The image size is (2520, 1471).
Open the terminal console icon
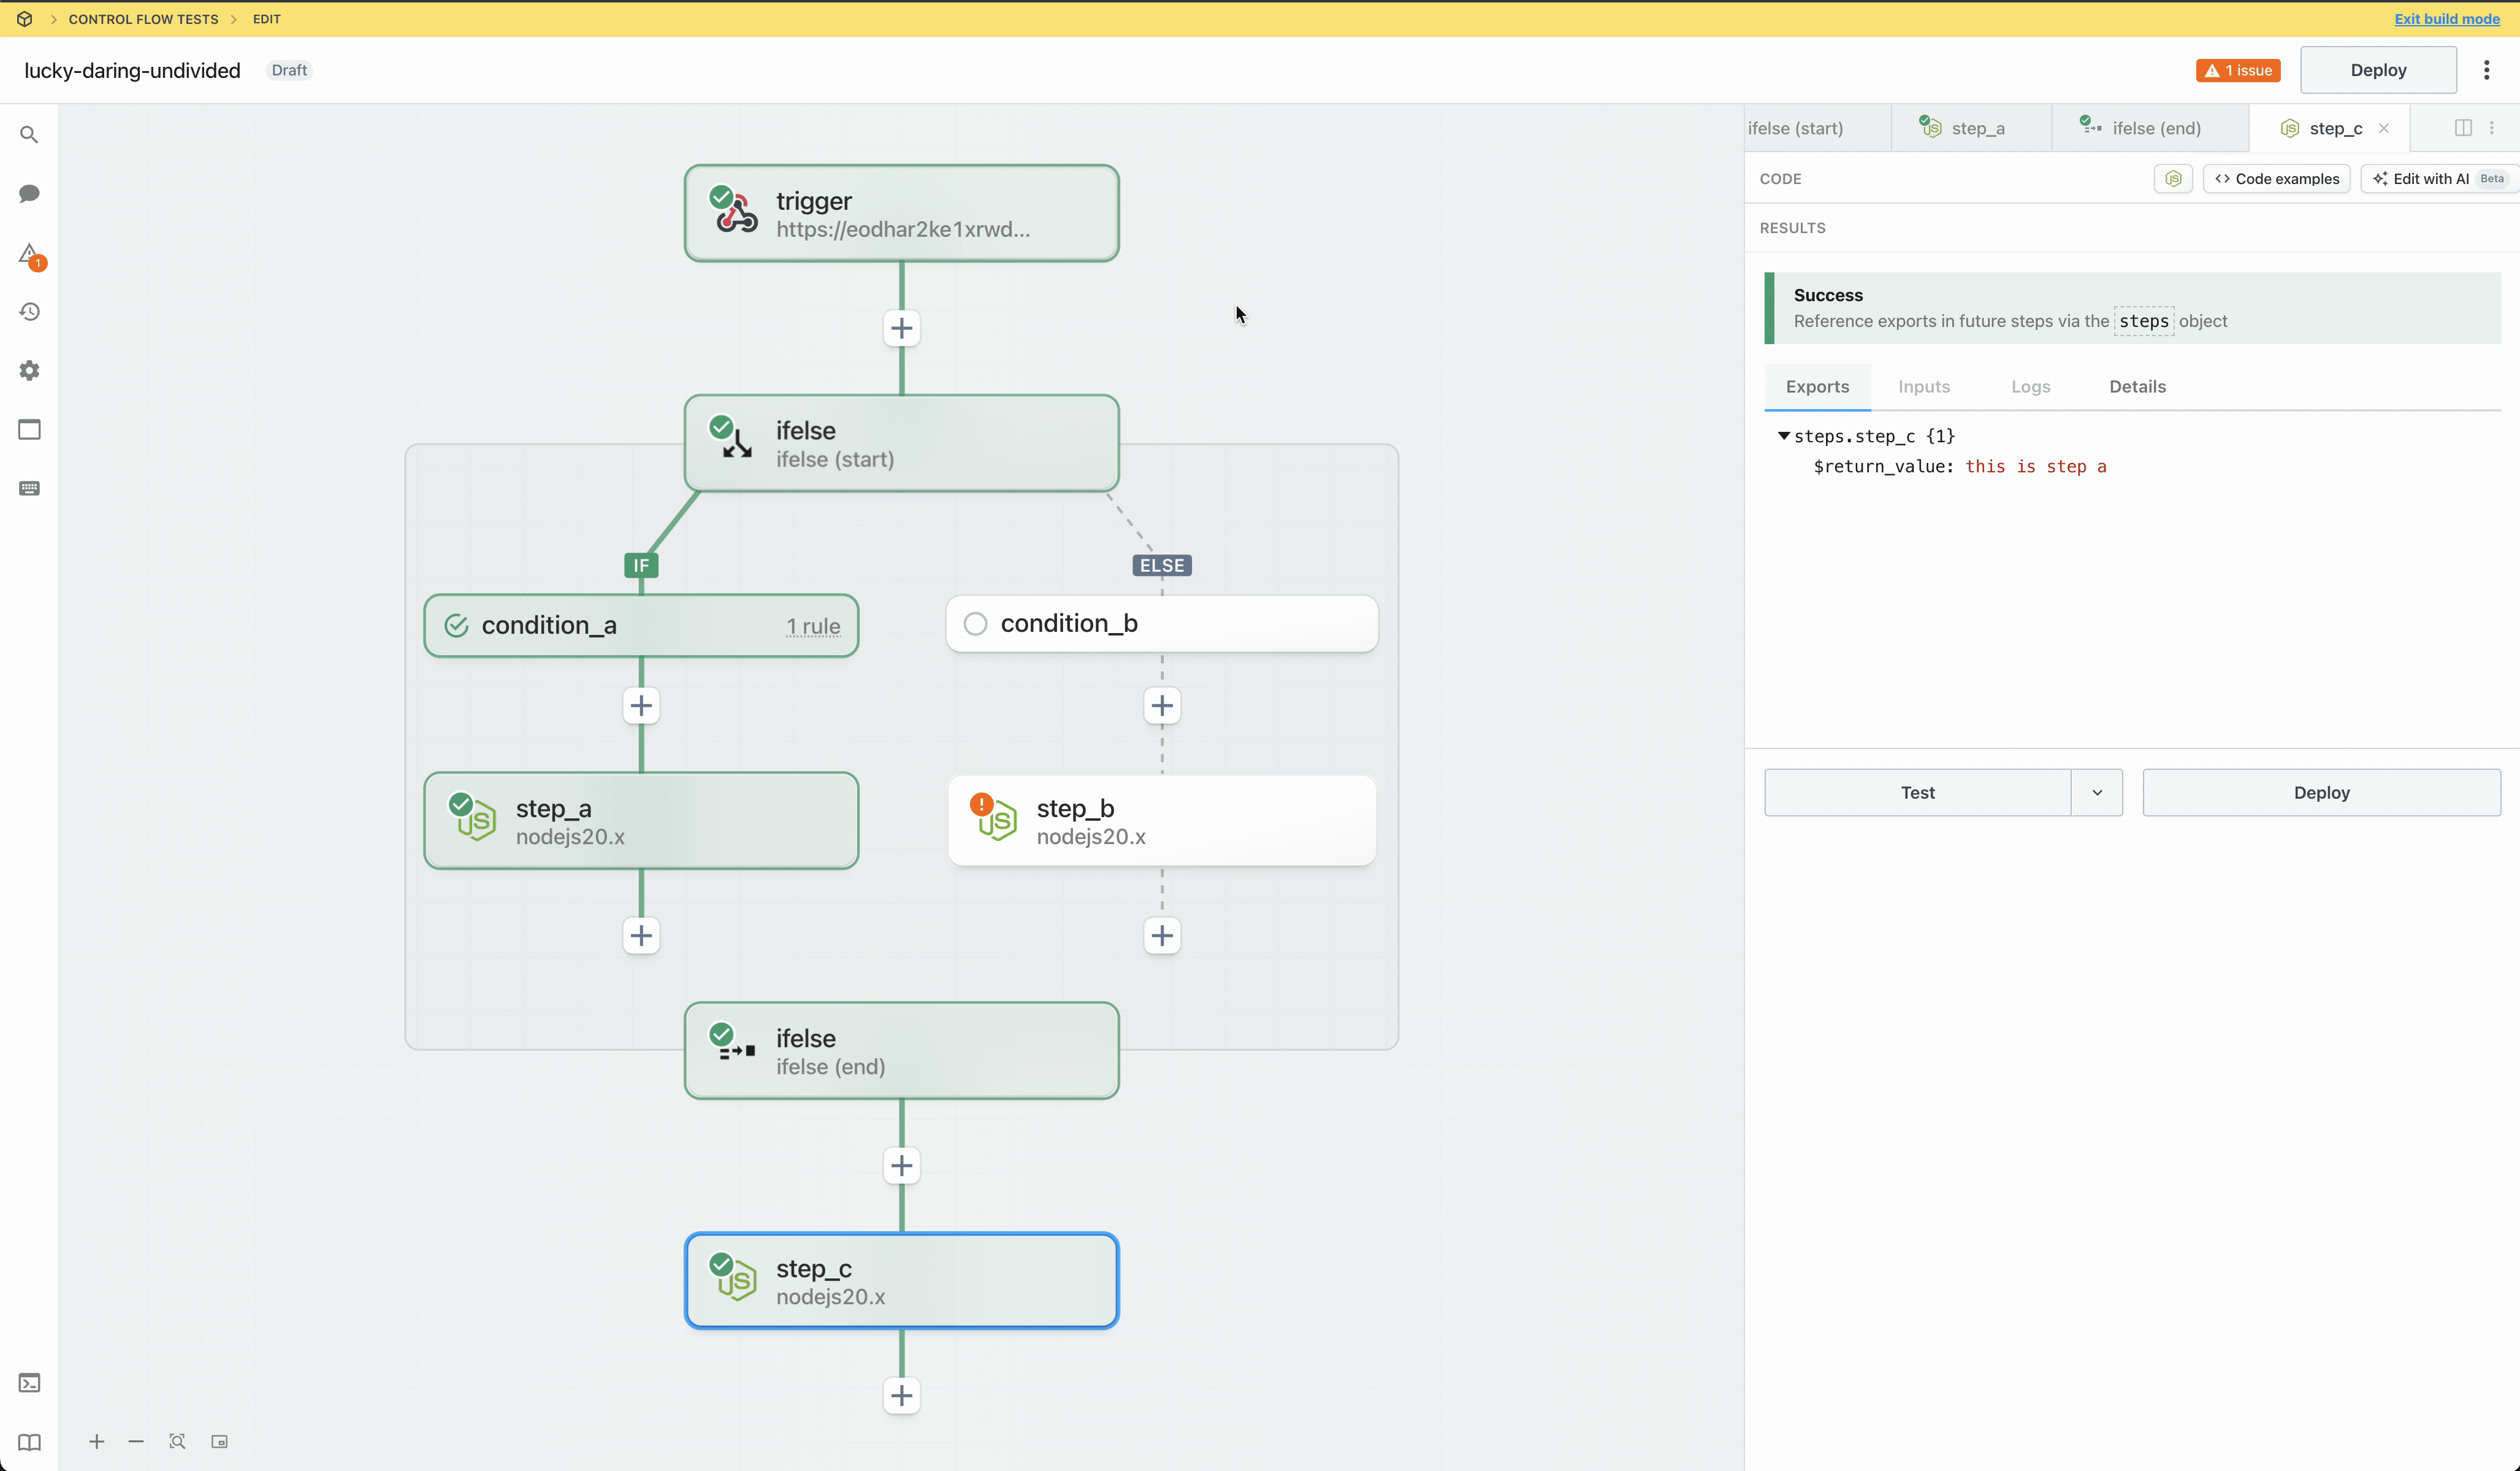[29, 1383]
